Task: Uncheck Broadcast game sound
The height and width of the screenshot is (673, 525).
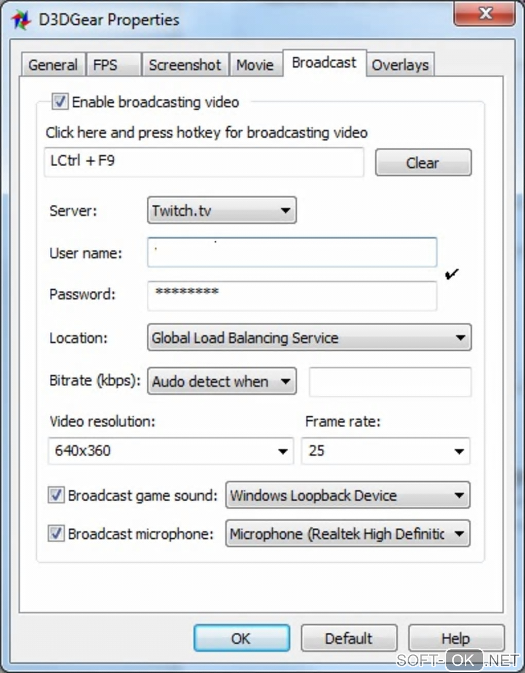Action: [x=56, y=495]
